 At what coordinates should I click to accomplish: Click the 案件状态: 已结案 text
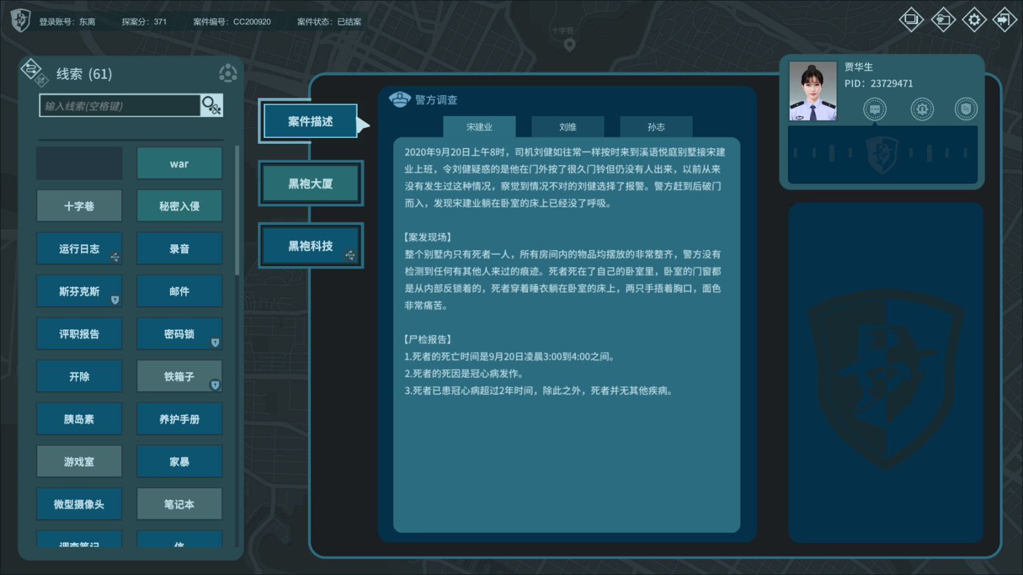point(329,22)
